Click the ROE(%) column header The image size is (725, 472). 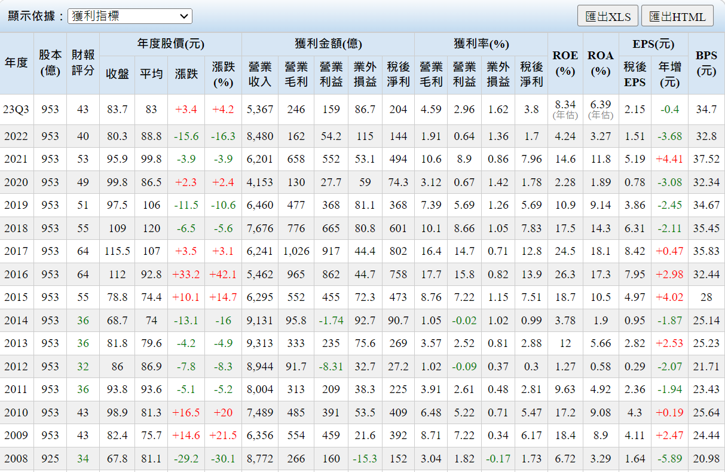[x=565, y=63]
